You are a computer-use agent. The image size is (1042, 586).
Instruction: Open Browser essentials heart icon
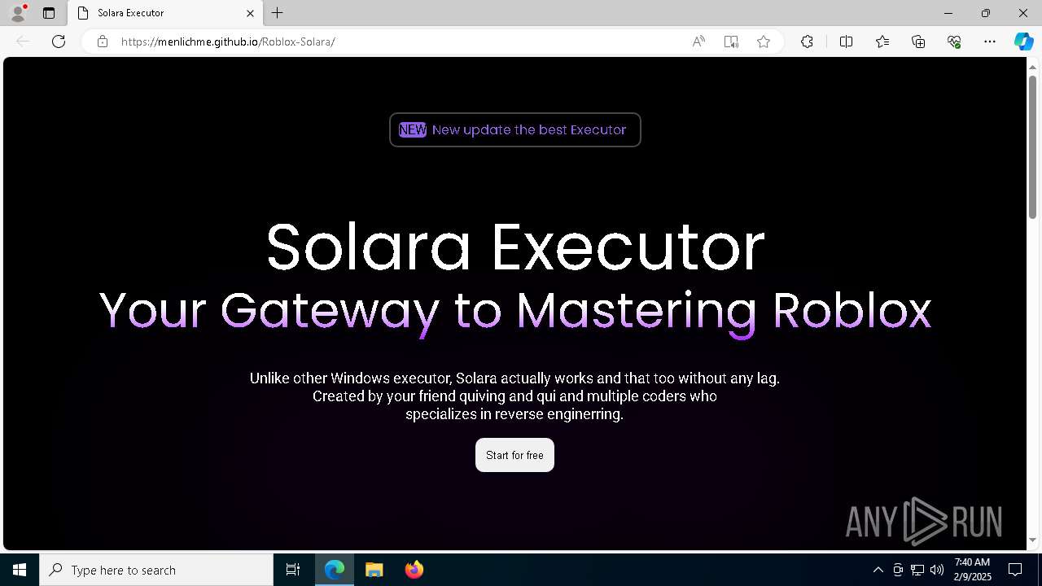pos(954,42)
